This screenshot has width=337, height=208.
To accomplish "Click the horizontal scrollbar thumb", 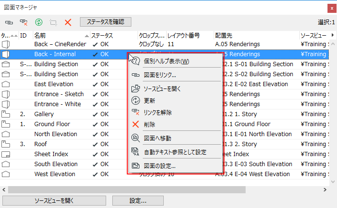I will [x=127, y=189].
